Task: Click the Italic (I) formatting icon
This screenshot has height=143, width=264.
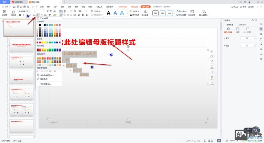Action: point(23,15)
